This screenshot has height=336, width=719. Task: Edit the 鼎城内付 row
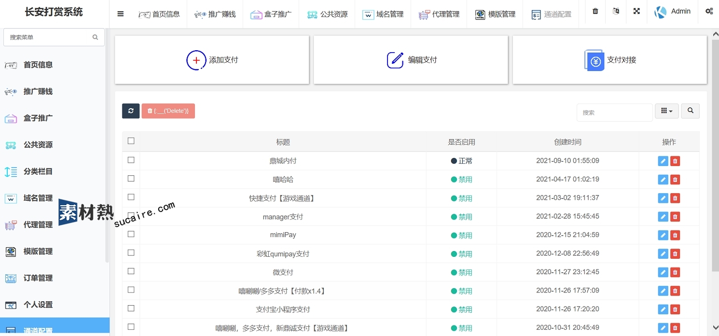coord(663,161)
